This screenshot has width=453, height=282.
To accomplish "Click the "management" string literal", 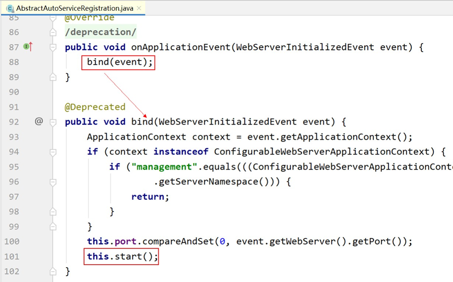I will (x=164, y=167).
